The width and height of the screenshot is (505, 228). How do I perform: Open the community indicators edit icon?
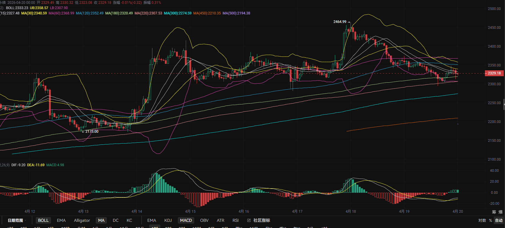point(249,220)
